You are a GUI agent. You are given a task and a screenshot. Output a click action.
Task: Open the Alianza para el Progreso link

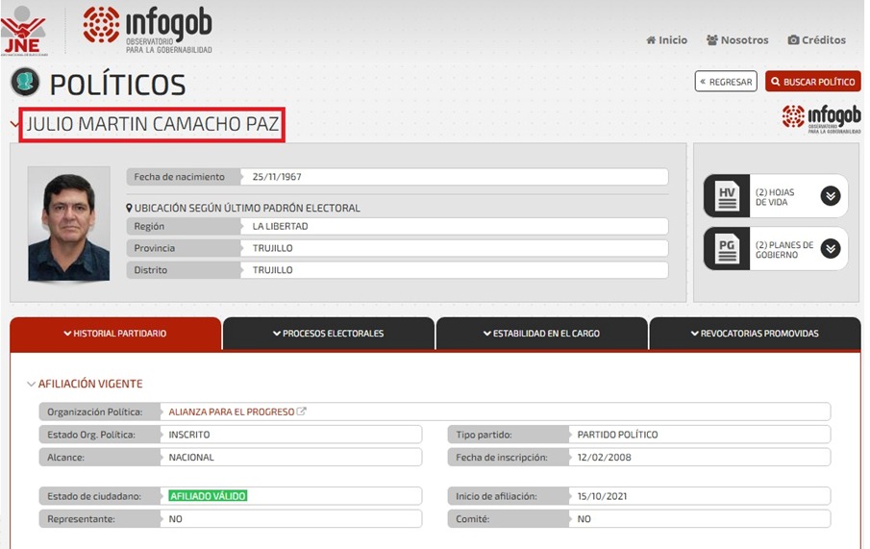[231, 412]
